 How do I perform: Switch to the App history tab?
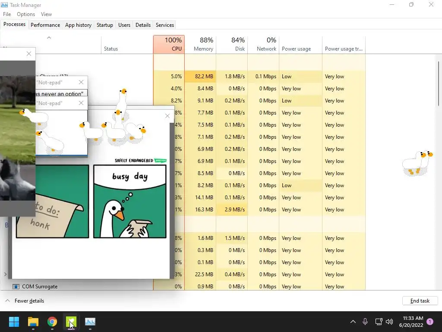coord(78,25)
